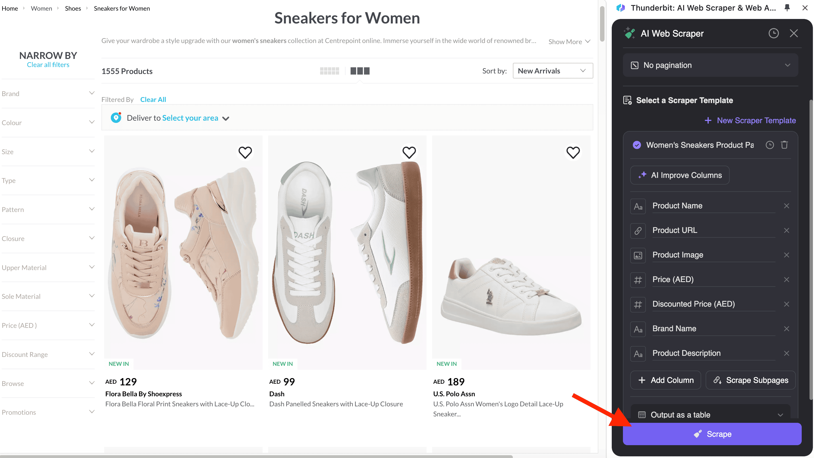
Task: Navigate to the Women breadcrumb
Action: tap(41, 9)
